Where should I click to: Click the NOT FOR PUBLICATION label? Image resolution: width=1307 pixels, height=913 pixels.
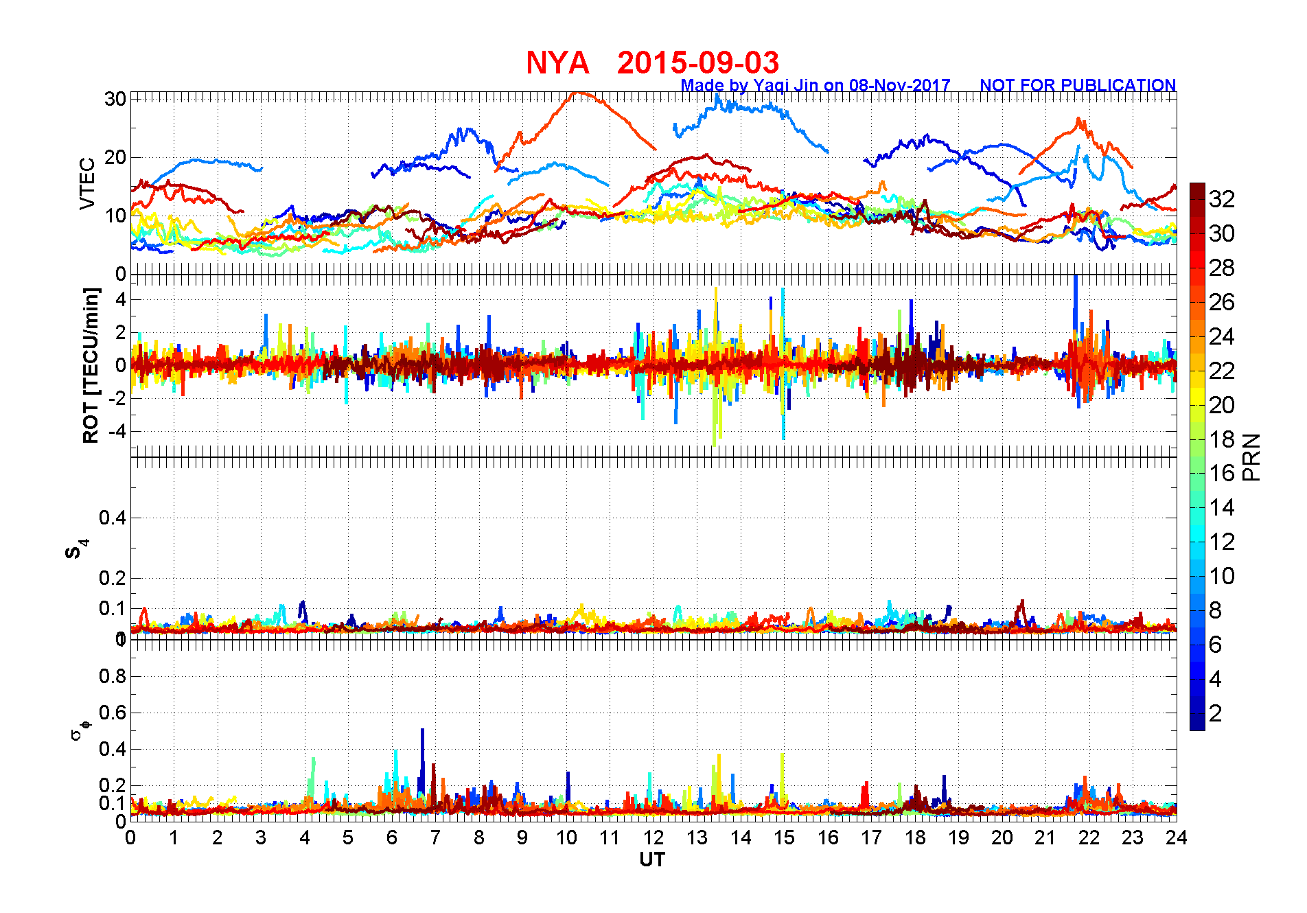[x=1078, y=85]
